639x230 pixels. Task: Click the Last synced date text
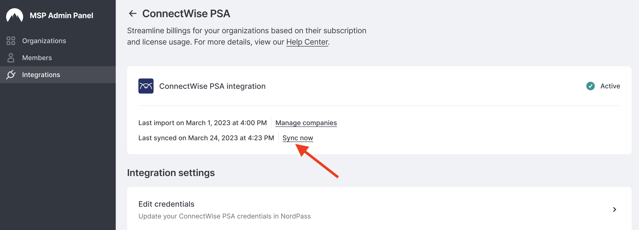click(x=206, y=138)
